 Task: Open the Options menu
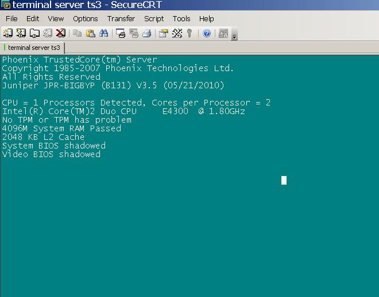coord(86,18)
